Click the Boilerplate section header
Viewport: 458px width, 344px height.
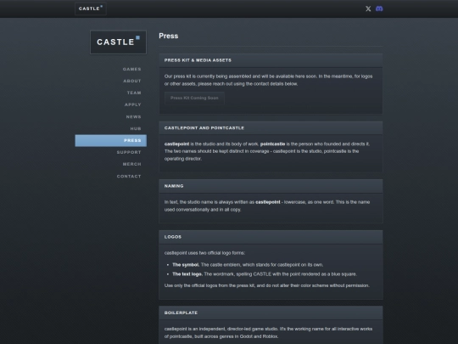[x=271, y=313]
